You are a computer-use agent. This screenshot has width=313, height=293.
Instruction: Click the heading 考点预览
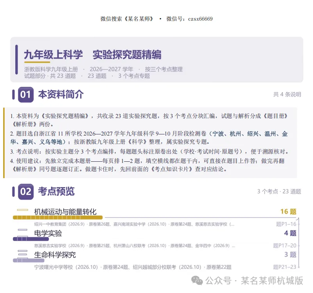(56, 191)
